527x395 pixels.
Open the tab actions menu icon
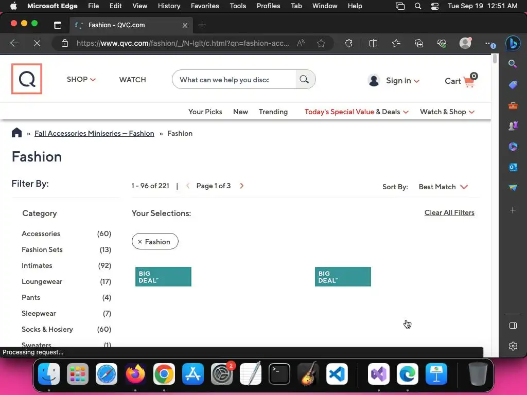coord(58,25)
